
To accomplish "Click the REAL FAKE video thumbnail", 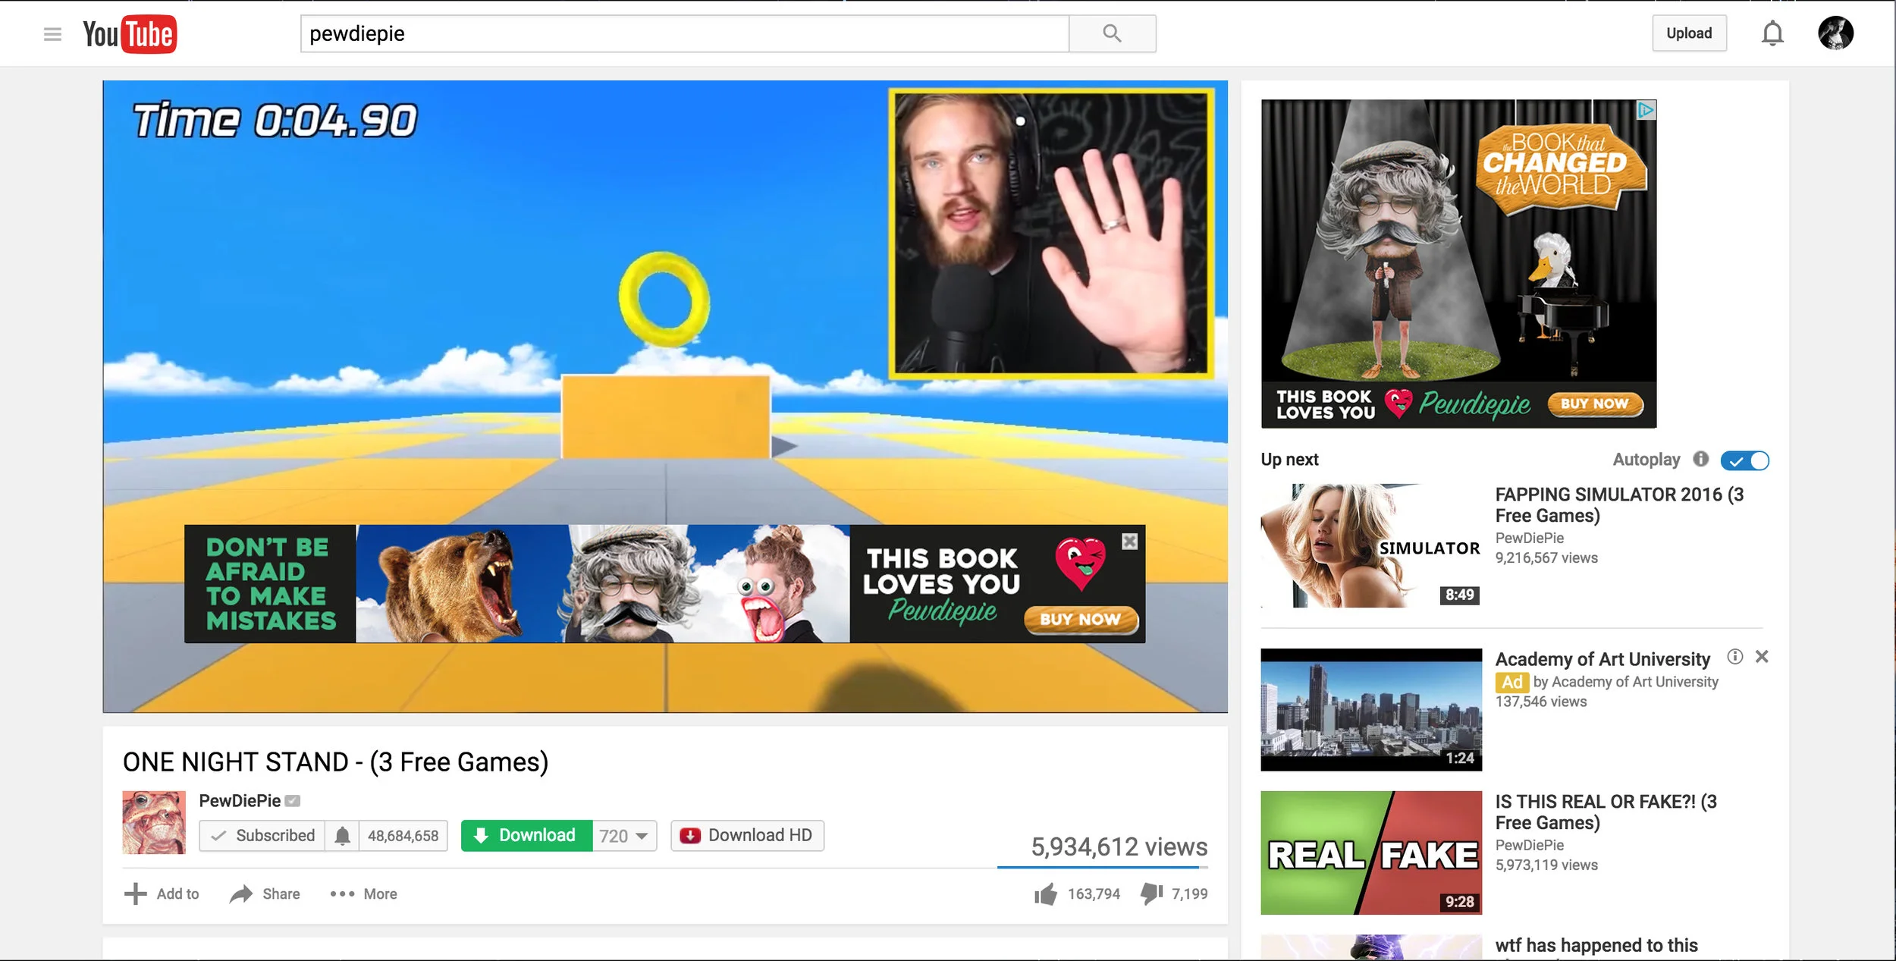I will [1371, 853].
